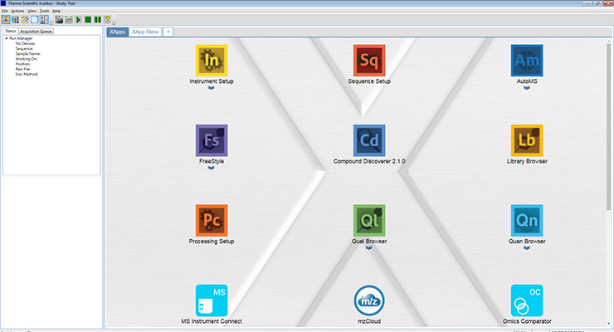Switch to the Acquisition Queue tab
The width and height of the screenshot is (614, 332).
(x=36, y=32)
